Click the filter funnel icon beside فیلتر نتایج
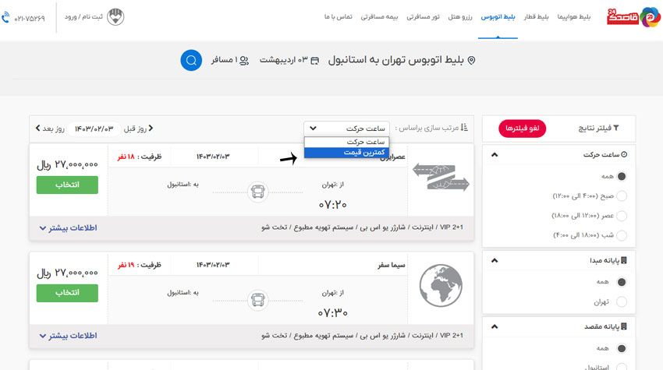 [x=616, y=128]
